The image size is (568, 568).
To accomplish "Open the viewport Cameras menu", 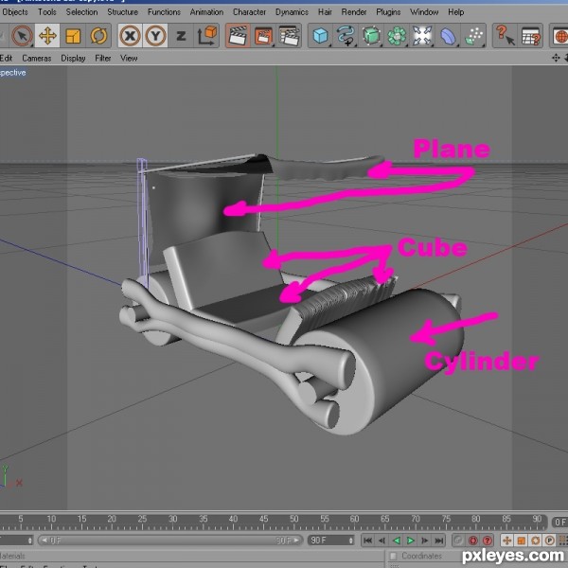I will [x=37, y=58].
